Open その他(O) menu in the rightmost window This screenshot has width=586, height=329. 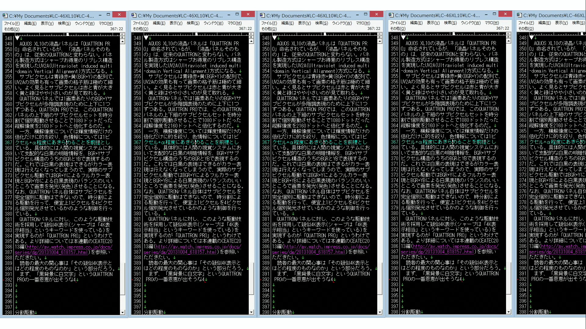coord(526,28)
